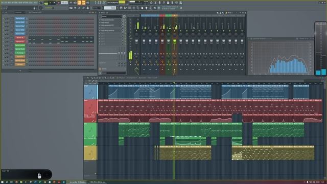Toggle the Record button in the transport
The height and width of the screenshot is (184, 327).
pos(59,3)
